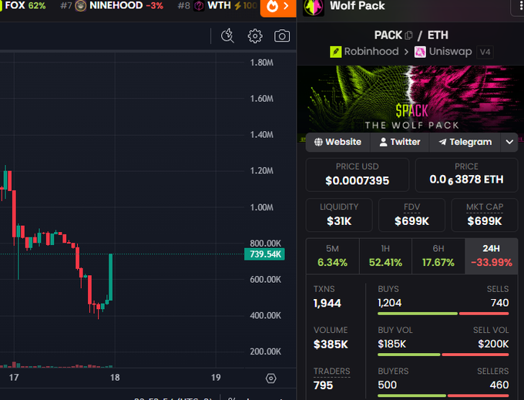Click the TXNS 1,944 value
This screenshot has height=400, width=524.
pos(327,303)
